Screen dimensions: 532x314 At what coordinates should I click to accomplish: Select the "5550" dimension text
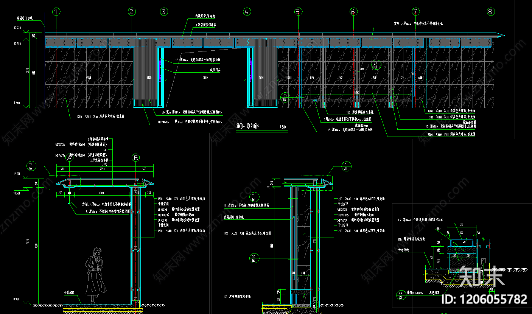tap(89, 78)
